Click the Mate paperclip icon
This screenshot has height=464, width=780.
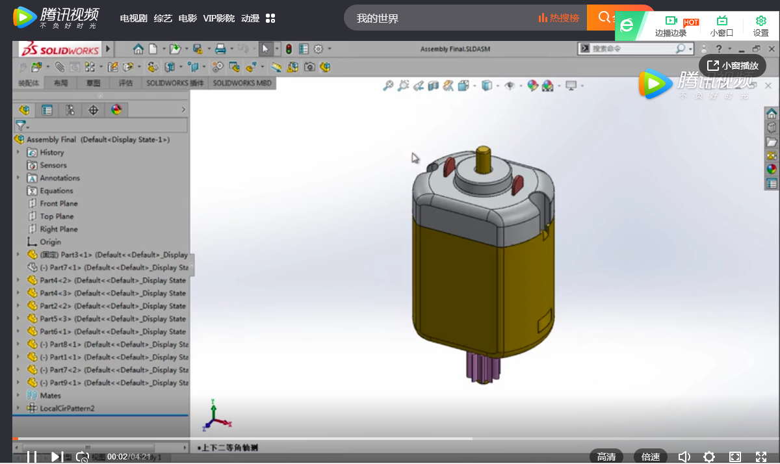59,66
